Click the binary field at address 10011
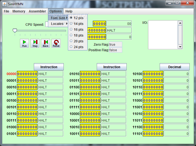The height and width of the screenshot is (146, 196). coord(90,134)
